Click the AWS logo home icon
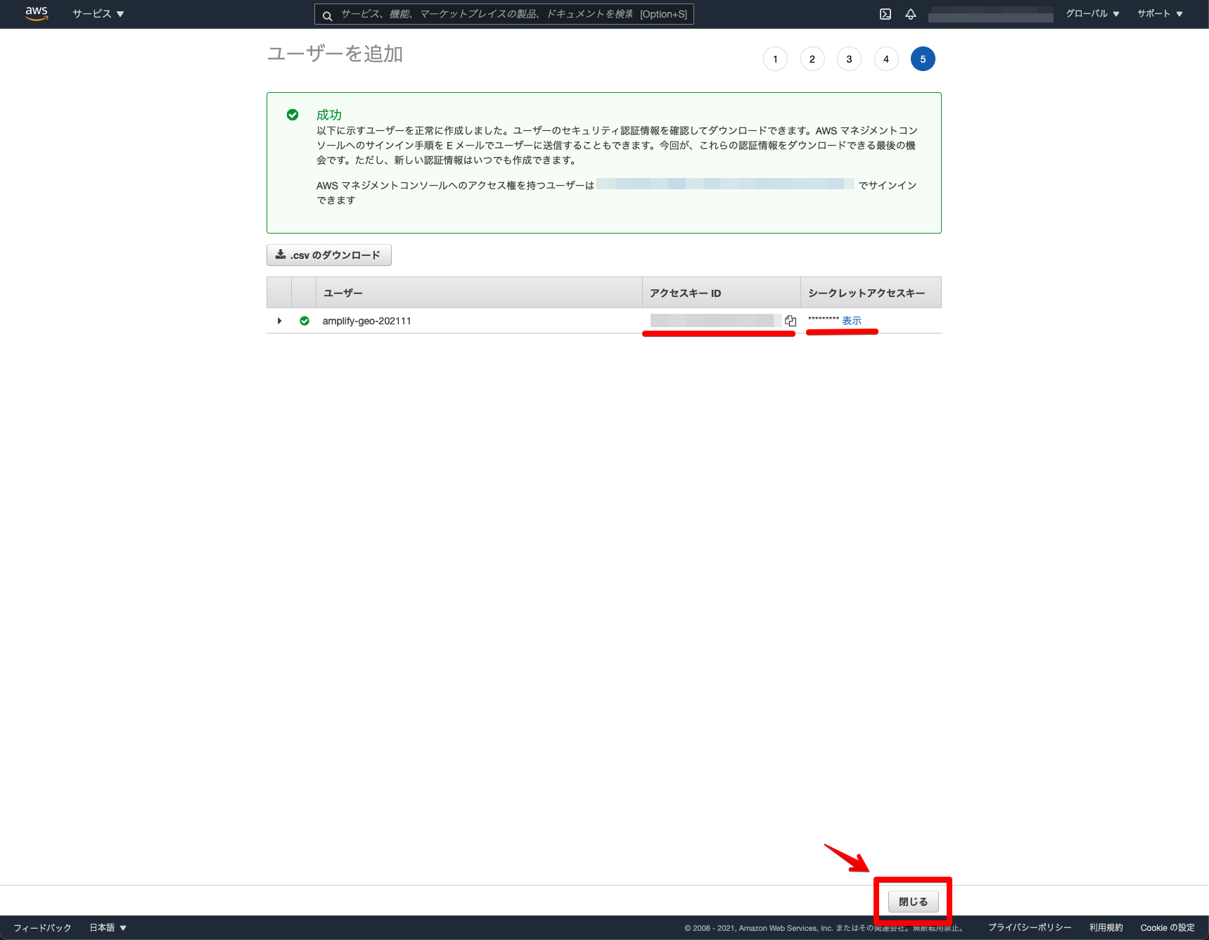Screen dimensions: 1209x940 click(37, 13)
